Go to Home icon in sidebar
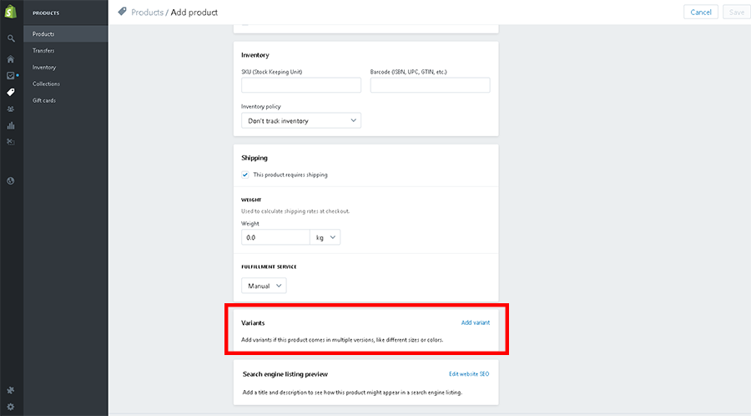Image resolution: width=751 pixels, height=416 pixels. pyautogui.click(x=11, y=59)
